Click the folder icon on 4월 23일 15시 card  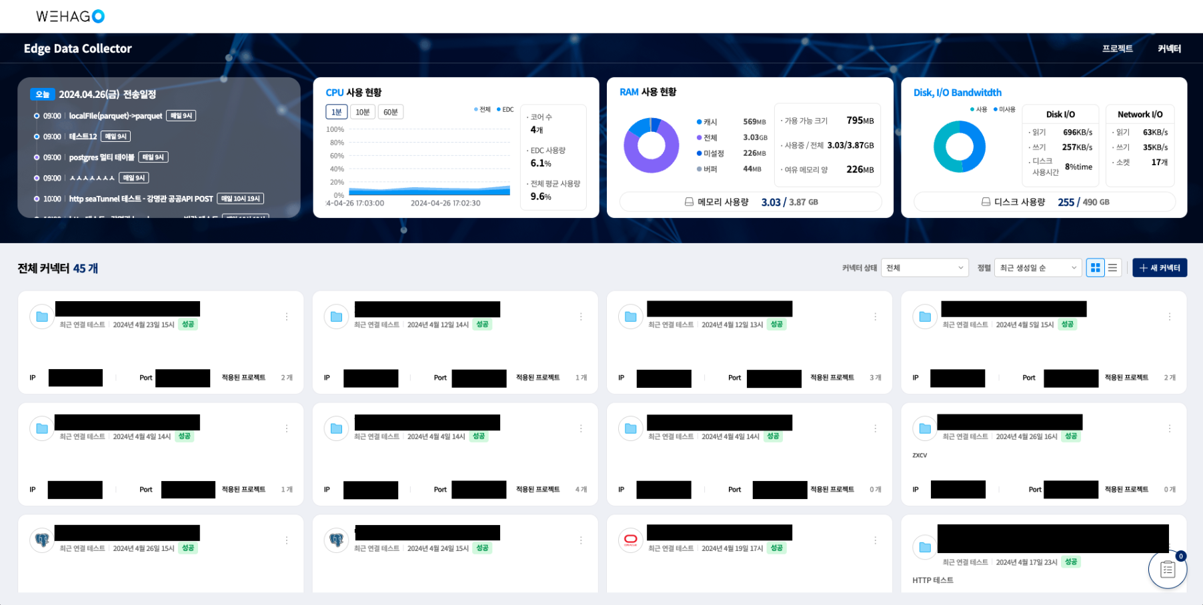point(42,316)
